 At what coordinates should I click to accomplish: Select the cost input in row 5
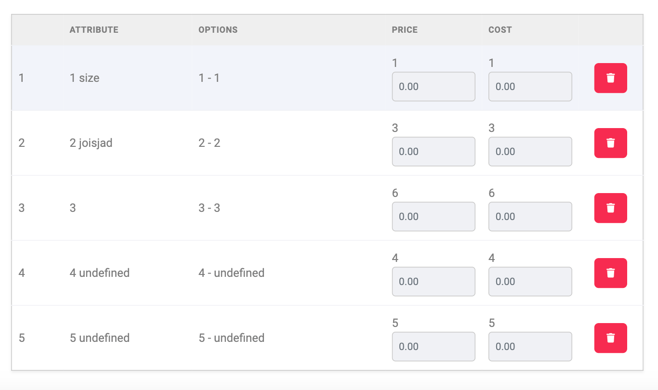(530, 347)
